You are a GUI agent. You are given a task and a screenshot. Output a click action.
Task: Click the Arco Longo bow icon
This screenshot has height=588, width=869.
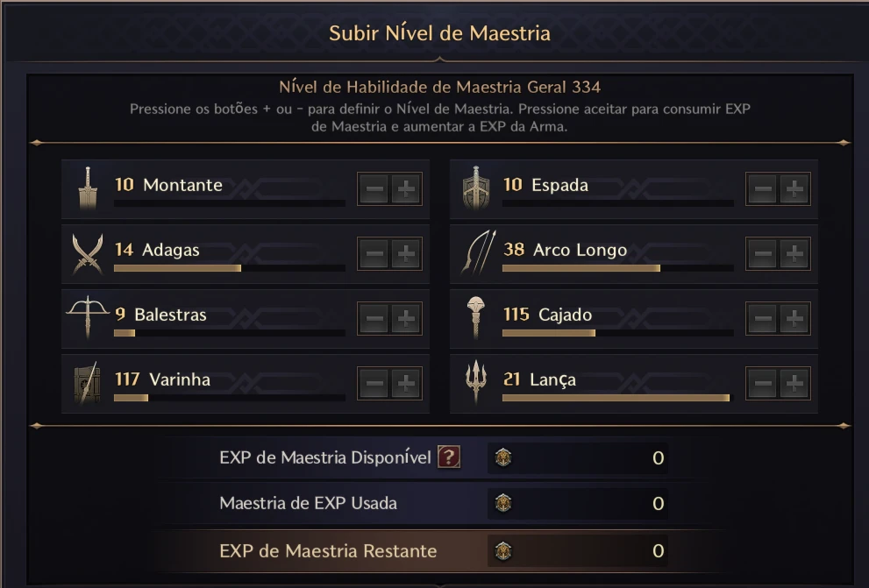[x=478, y=252]
